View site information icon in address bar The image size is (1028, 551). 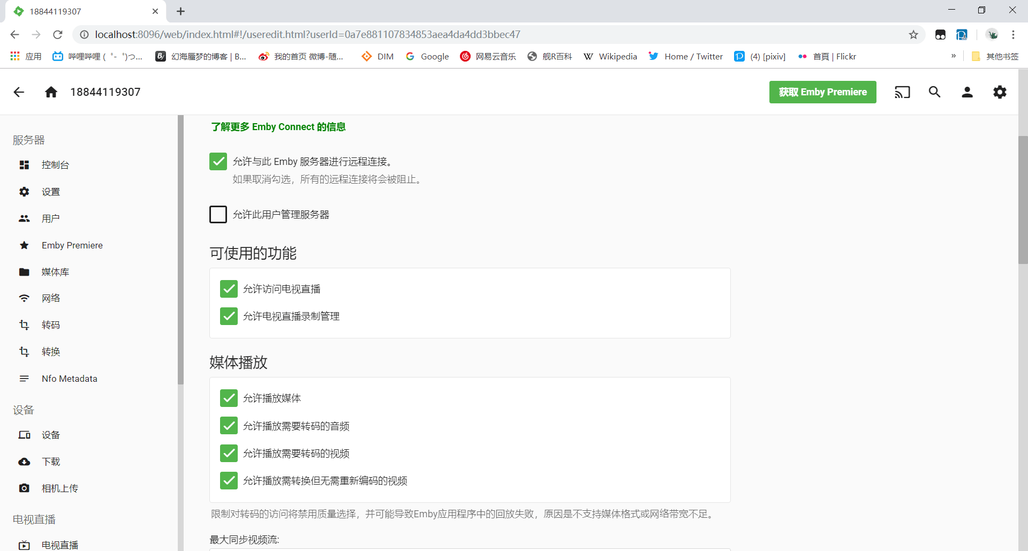pyautogui.click(x=84, y=35)
